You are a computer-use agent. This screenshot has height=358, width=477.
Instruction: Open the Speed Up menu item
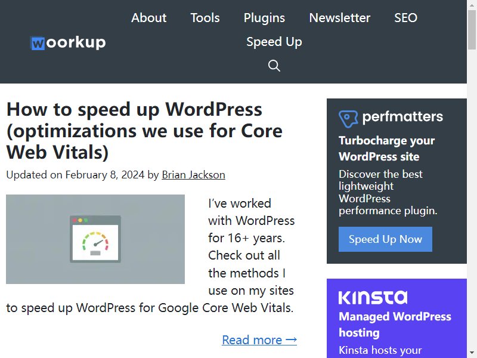tap(274, 42)
